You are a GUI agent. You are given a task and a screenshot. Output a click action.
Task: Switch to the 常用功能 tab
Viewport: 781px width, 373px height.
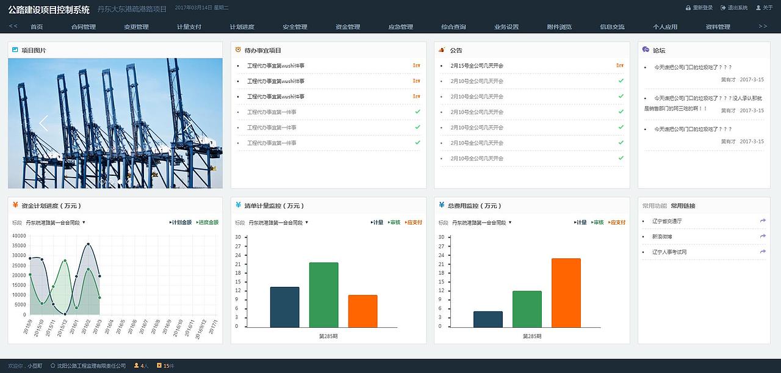(655, 206)
